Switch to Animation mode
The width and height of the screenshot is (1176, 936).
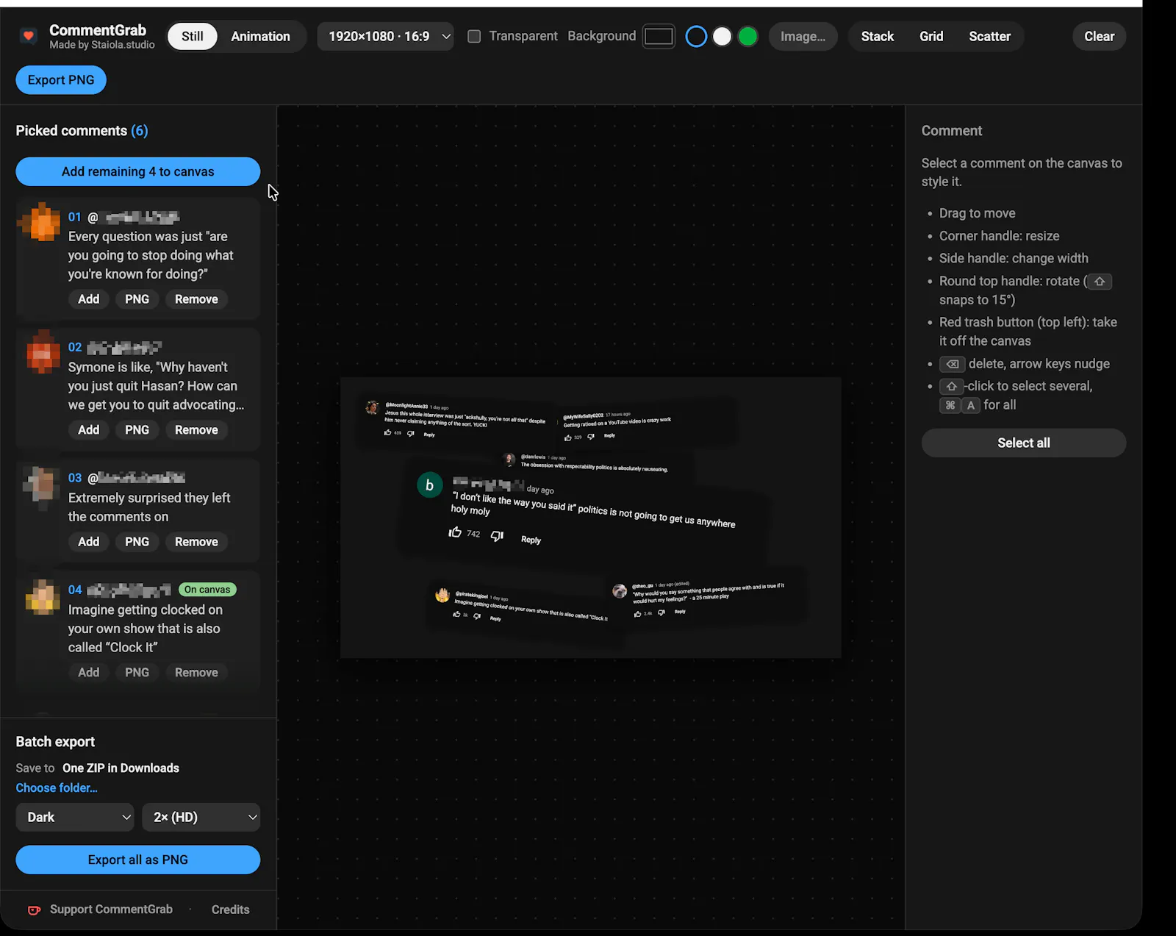pyautogui.click(x=261, y=36)
